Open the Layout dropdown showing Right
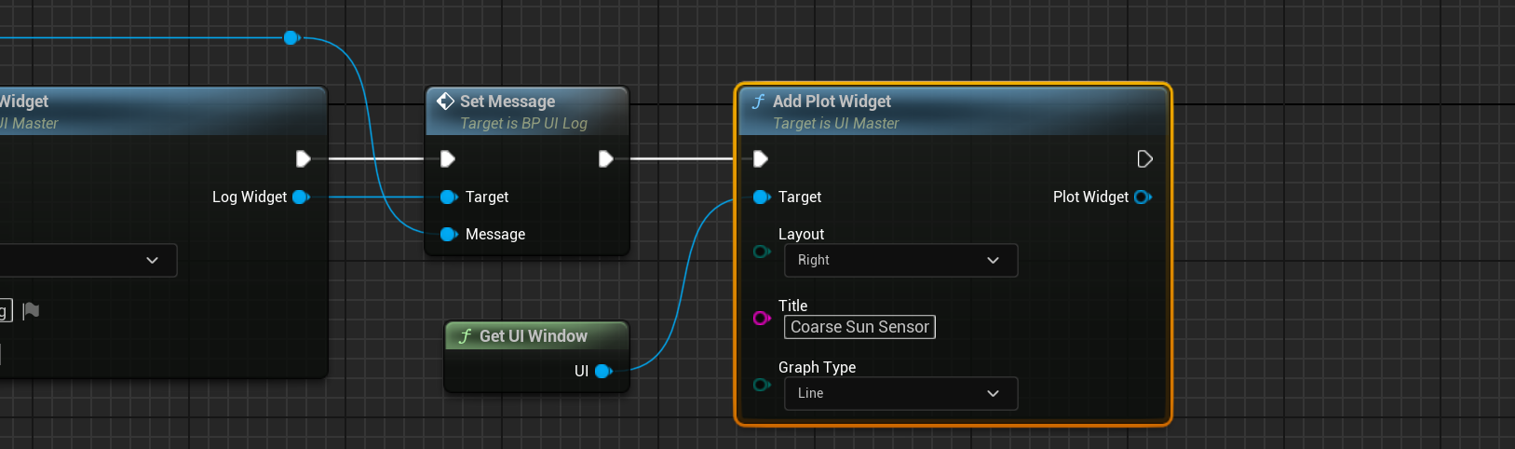This screenshot has width=1515, height=449. click(900, 261)
